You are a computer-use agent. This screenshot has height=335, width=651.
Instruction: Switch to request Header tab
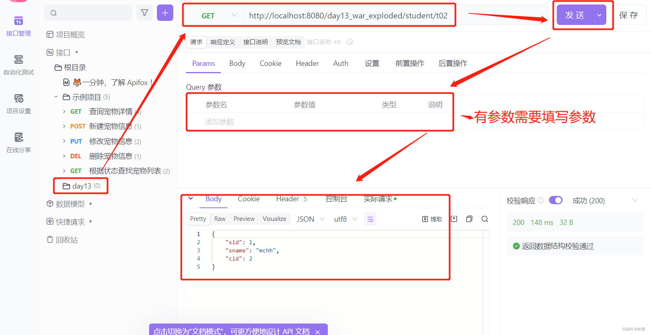click(307, 63)
